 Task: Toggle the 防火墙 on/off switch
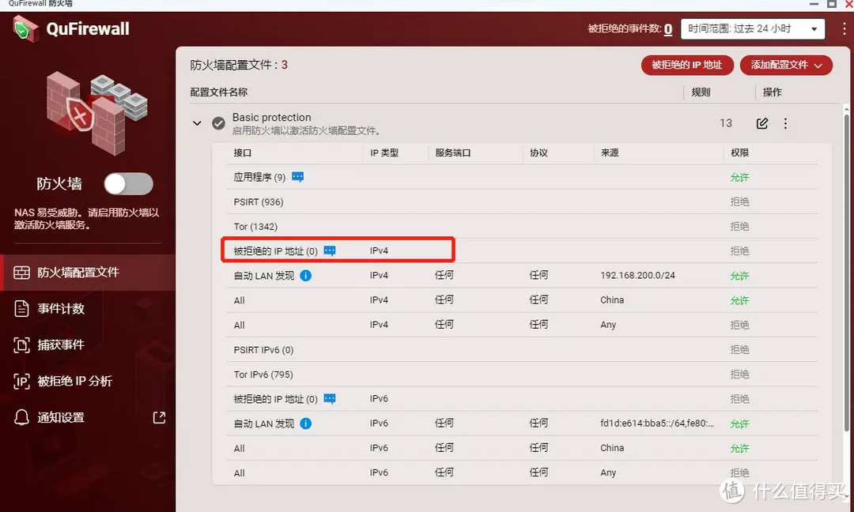click(x=129, y=184)
